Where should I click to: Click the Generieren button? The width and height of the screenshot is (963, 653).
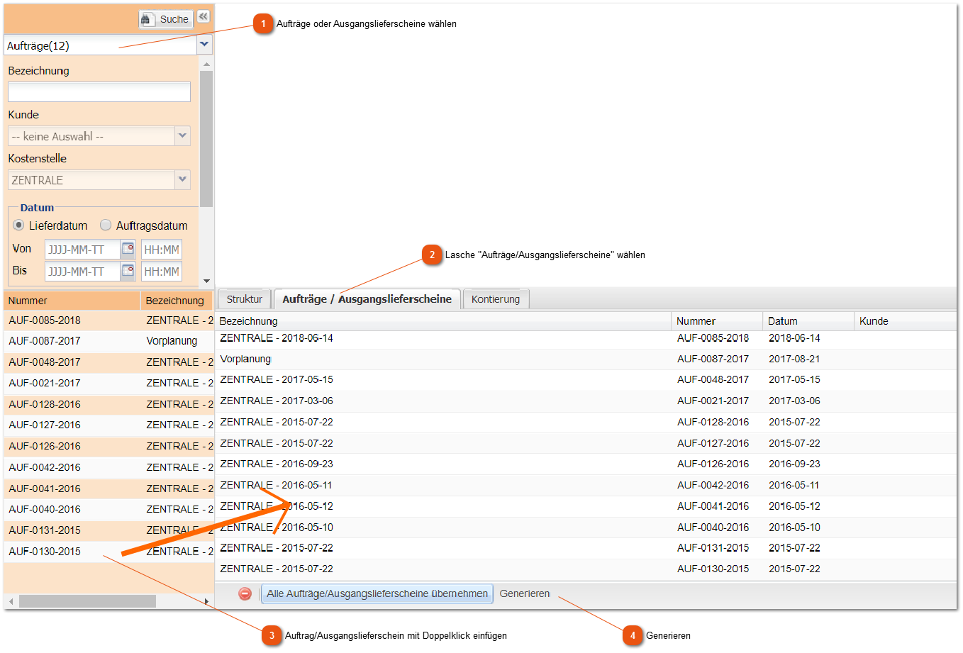point(525,593)
